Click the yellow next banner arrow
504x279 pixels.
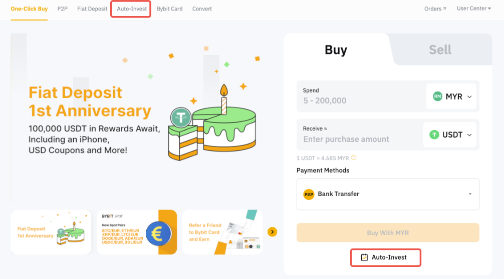272,231
